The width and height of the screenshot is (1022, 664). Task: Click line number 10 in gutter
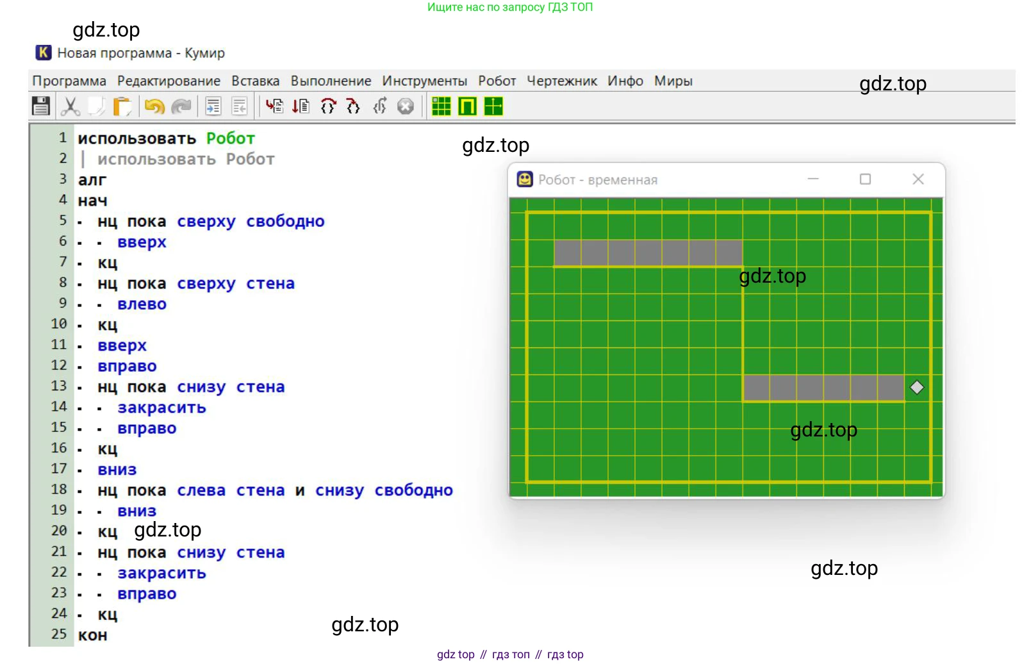pyautogui.click(x=58, y=324)
